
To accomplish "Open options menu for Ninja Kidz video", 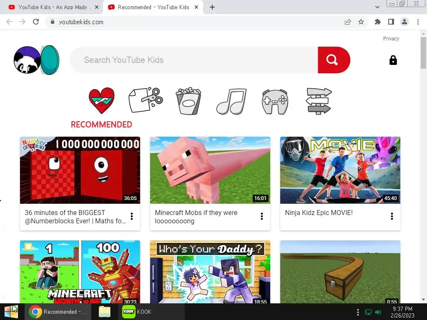I will pyautogui.click(x=392, y=216).
